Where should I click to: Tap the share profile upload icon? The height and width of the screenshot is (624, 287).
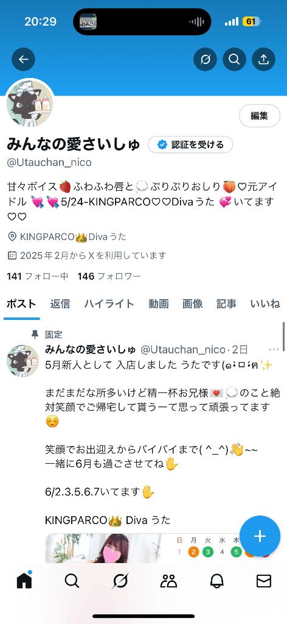coord(263,59)
